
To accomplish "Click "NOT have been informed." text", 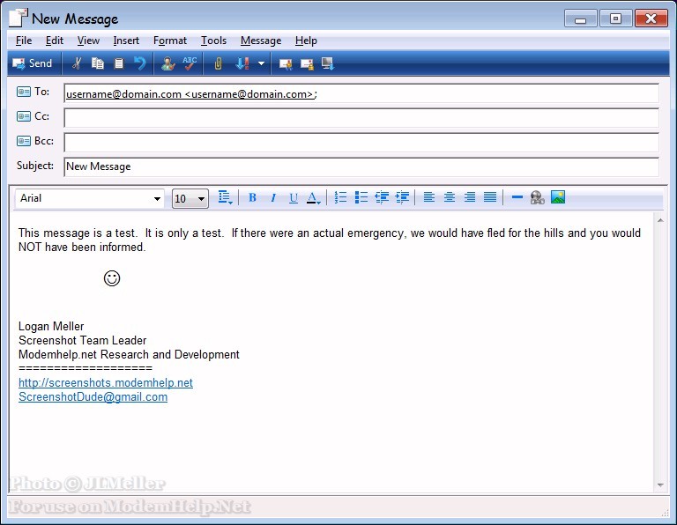I will [x=82, y=248].
